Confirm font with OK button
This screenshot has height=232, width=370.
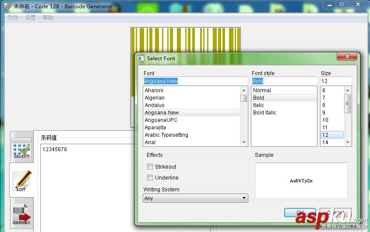300,213
